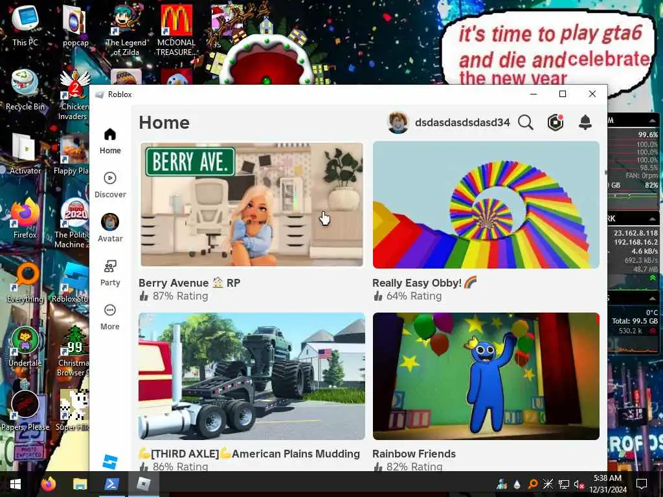Select the Everything search desktop icon
The width and height of the screenshot is (663, 497).
pyautogui.click(x=25, y=282)
